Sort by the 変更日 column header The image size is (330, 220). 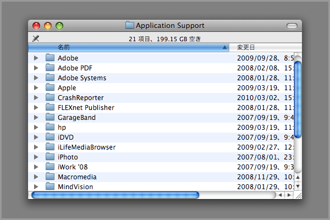(x=266, y=47)
